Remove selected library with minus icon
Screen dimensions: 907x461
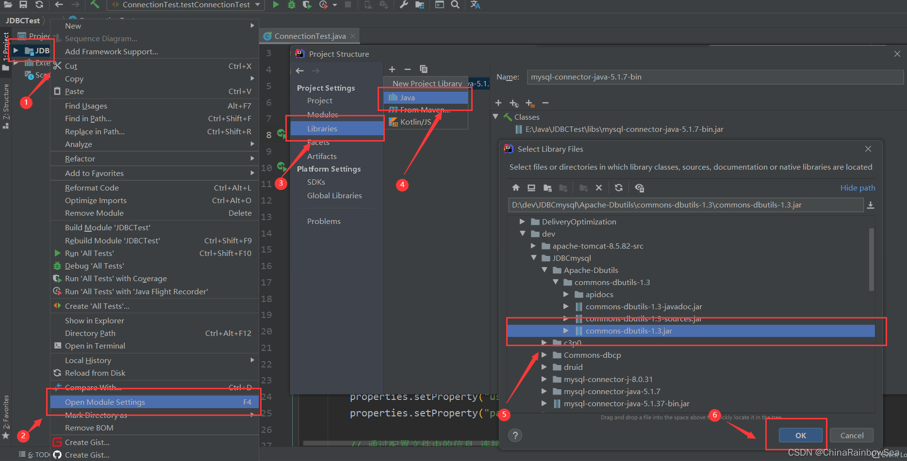(x=408, y=69)
